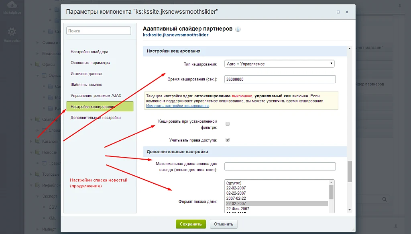This screenshot has height=234, width=411.
Task: Select 'Источник данных' section
Action: click(87, 74)
